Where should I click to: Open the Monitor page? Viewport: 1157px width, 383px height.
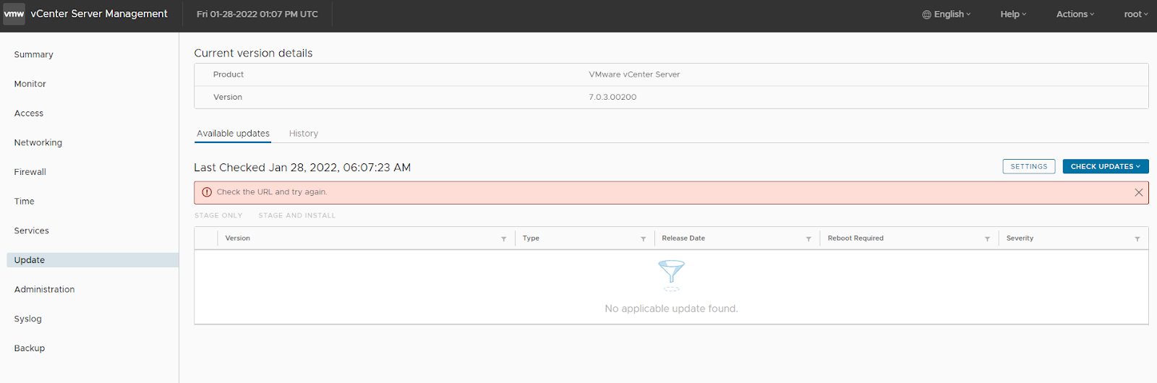click(30, 84)
